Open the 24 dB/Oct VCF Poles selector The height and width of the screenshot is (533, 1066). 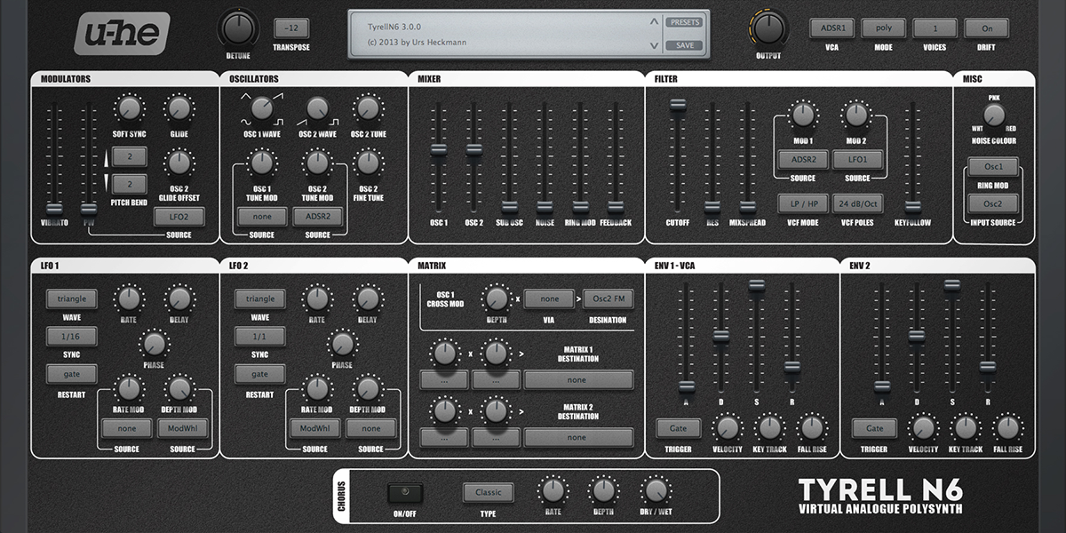click(x=857, y=203)
